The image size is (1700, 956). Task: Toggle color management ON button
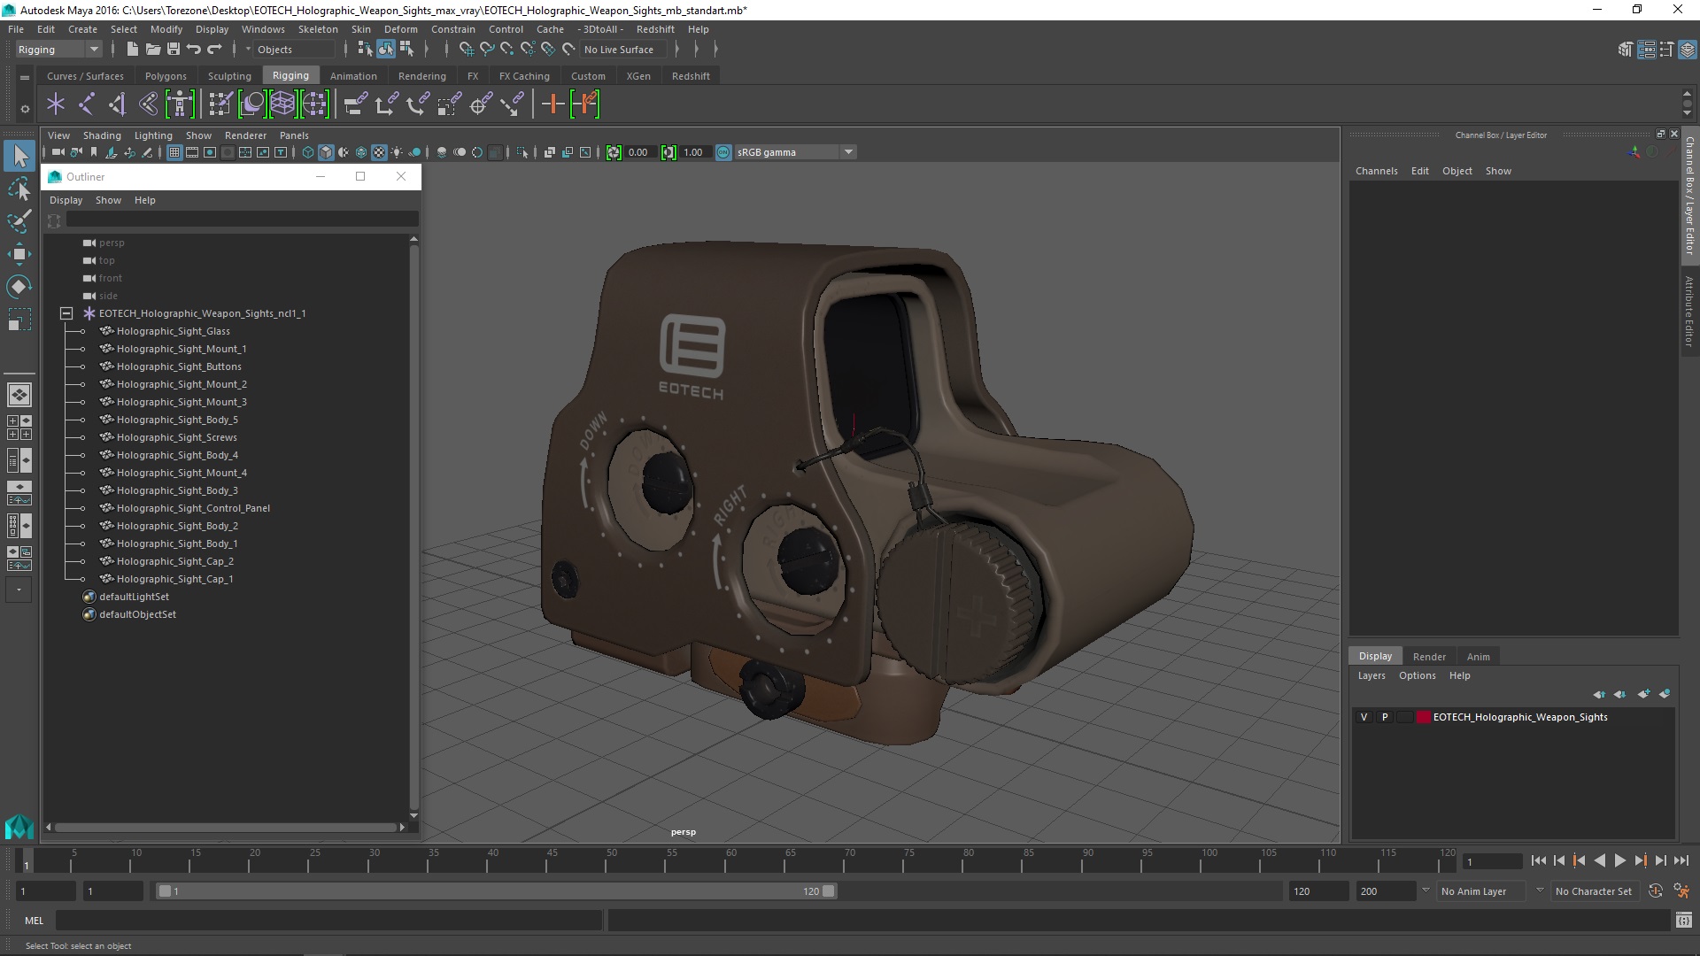coord(723,152)
